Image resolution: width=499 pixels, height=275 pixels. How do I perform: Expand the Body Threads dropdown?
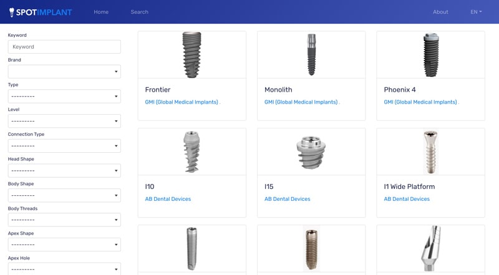pyautogui.click(x=64, y=220)
